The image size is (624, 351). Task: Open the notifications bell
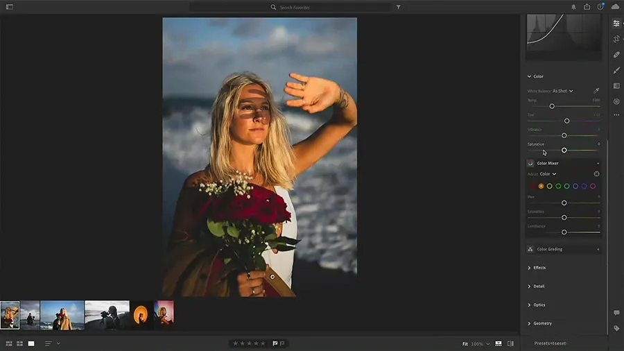point(573,7)
